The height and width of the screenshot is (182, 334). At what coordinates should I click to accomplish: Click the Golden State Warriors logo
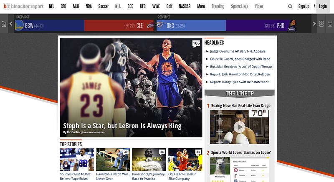(19, 25)
